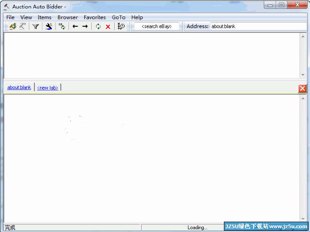Go back with the left arrow
The width and height of the screenshot is (310, 232).
click(75, 26)
